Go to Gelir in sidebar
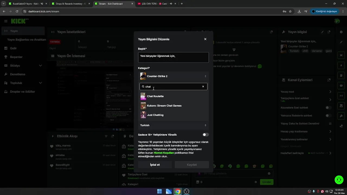347x195 pixels. (x=23, y=48)
